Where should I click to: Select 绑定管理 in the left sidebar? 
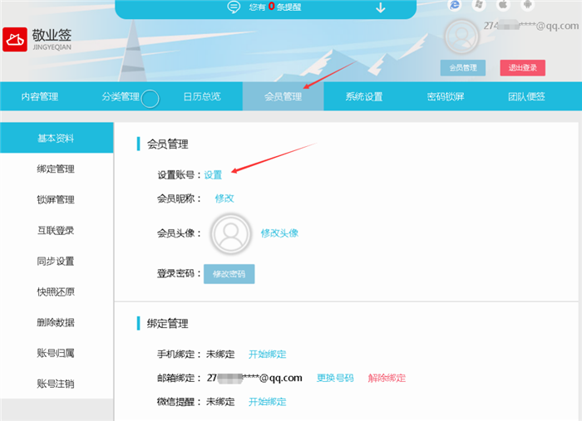pyautogui.click(x=56, y=169)
